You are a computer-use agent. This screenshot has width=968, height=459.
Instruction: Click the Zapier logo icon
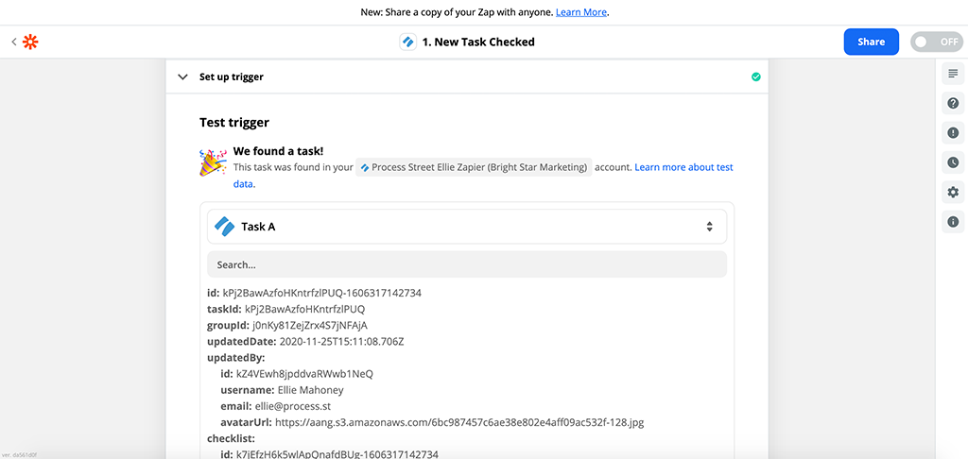pos(30,42)
